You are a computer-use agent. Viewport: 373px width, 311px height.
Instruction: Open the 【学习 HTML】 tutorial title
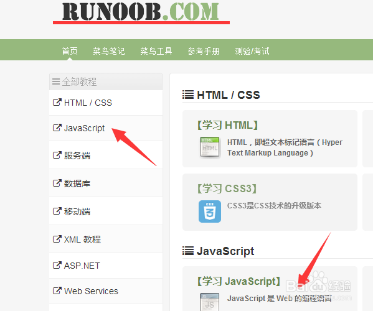pyautogui.click(x=227, y=125)
